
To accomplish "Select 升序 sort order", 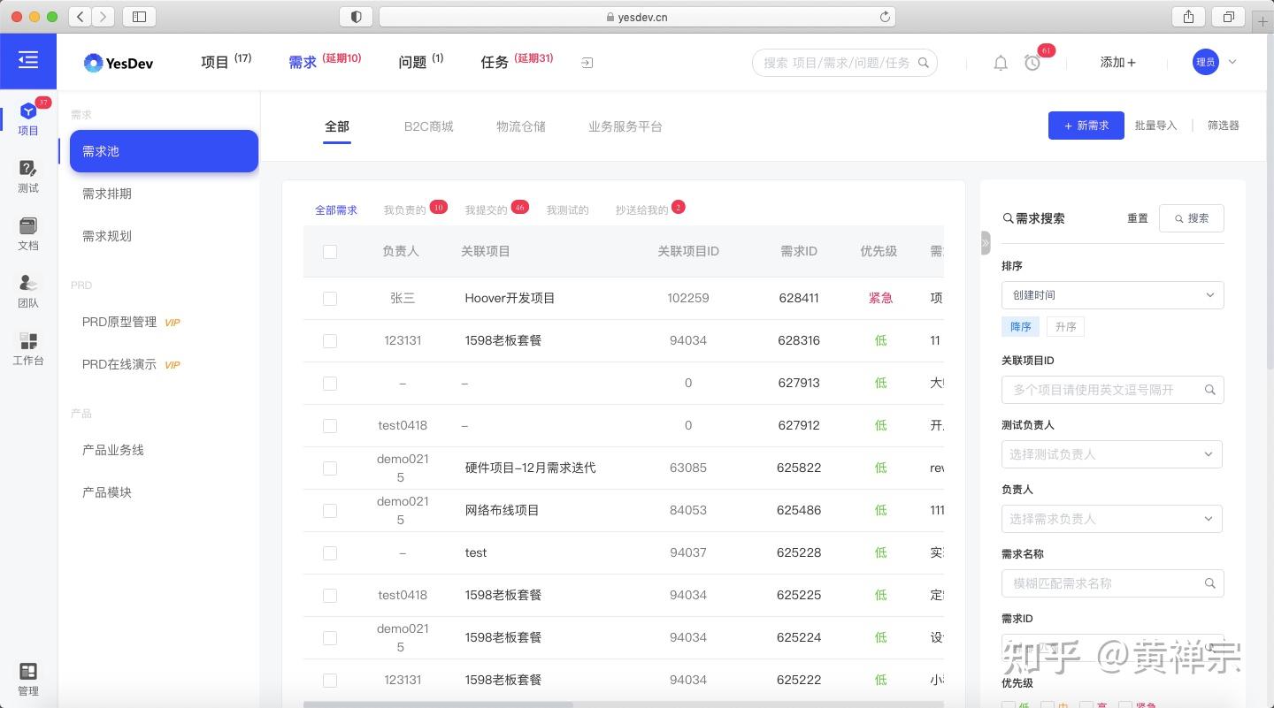I will (x=1065, y=327).
